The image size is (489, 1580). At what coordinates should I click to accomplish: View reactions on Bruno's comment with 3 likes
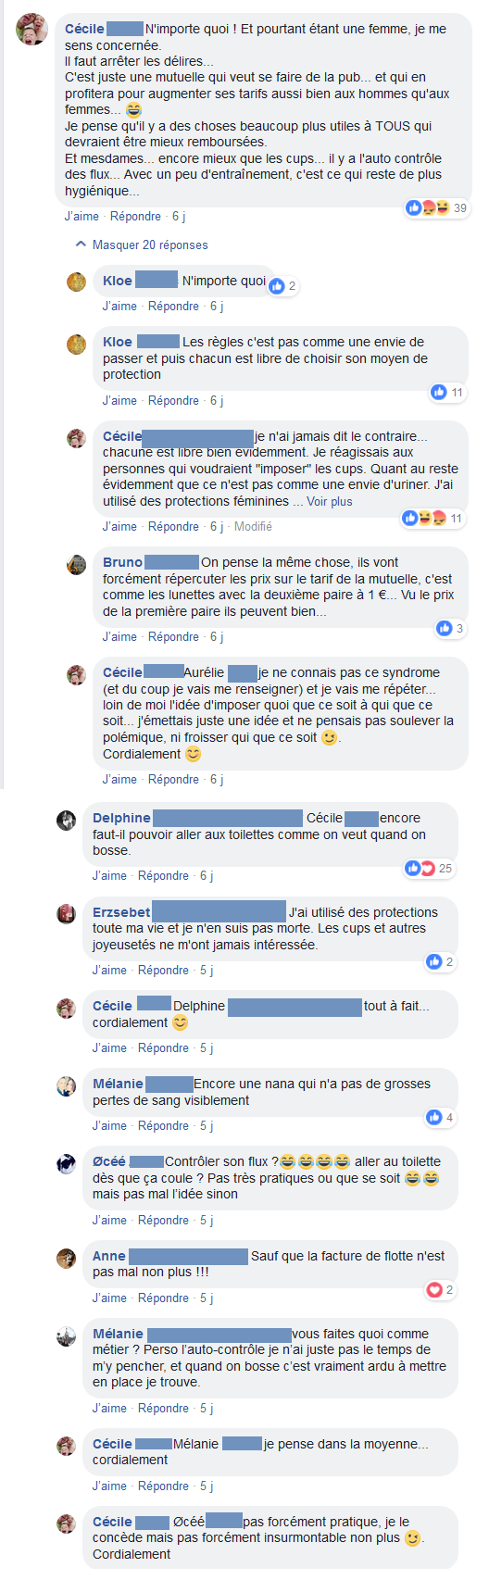point(449,629)
